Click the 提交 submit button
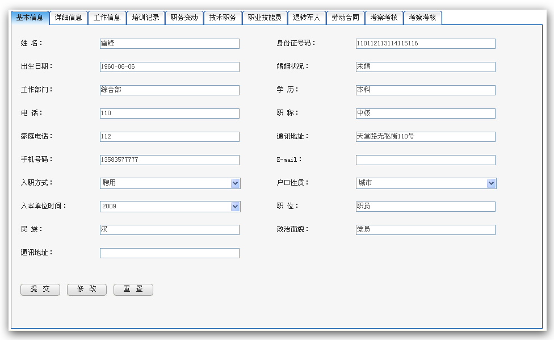This screenshot has width=554, height=340. click(40, 289)
